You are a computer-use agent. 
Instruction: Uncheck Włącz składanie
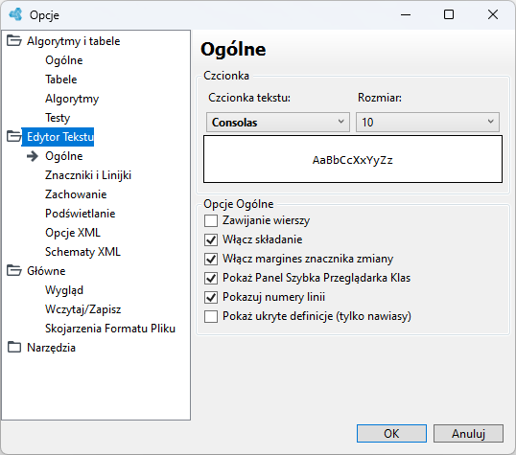tap(211, 239)
